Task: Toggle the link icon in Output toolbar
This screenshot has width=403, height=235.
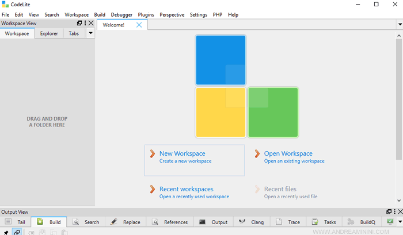Action: click(x=17, y=232)
